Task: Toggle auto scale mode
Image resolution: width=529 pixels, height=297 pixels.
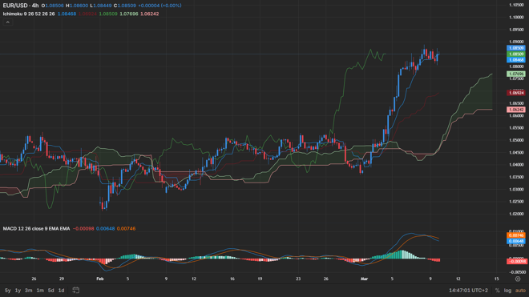Action: pyautogui.click(x=520, y=291)
